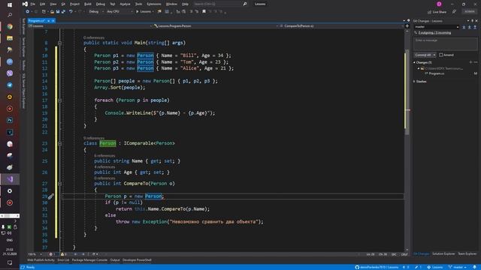
Task: Open the Package Manager Console tab
Action: click(89, 260)
